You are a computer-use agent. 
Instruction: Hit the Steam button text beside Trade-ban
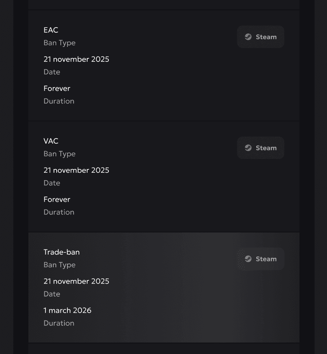click(266, 259)
